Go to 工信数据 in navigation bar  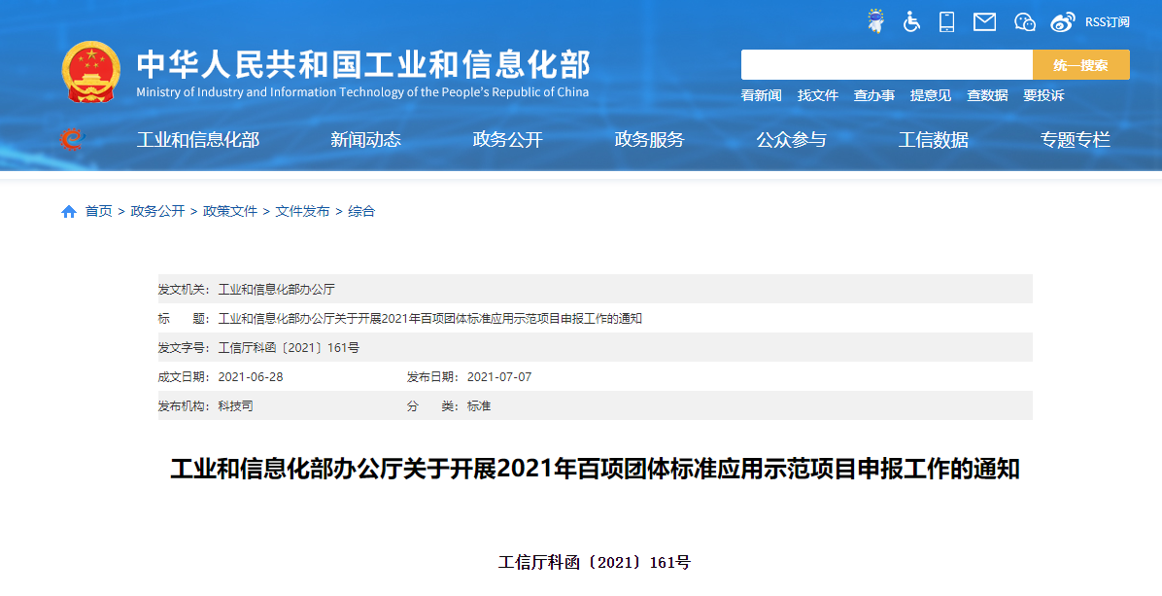[933, 140]
